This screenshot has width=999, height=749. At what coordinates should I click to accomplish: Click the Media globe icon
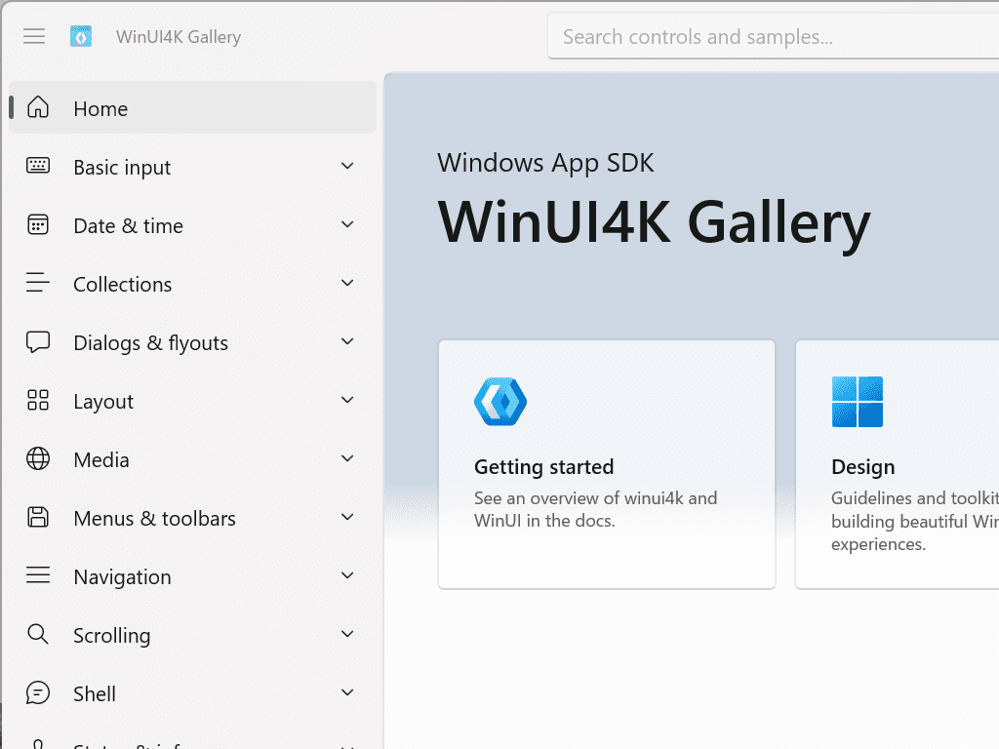pyautogui.click(x=38, y=458)
